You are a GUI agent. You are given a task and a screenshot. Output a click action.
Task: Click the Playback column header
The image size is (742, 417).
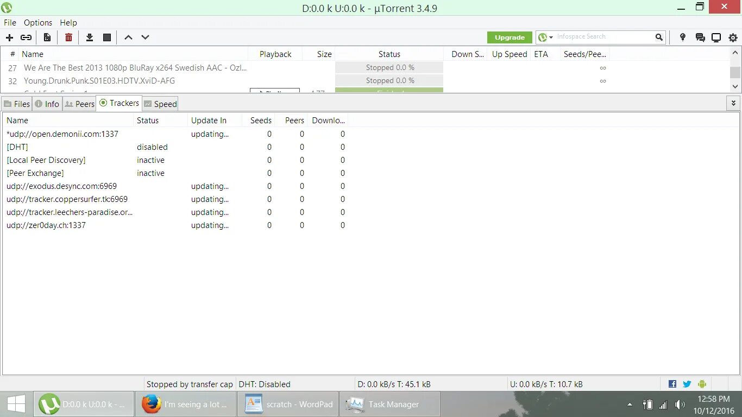[275, 54]
